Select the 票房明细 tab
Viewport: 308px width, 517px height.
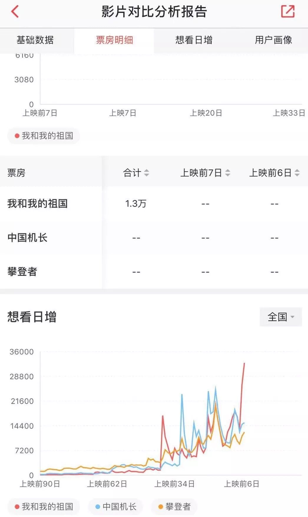[x=114, y=40]
